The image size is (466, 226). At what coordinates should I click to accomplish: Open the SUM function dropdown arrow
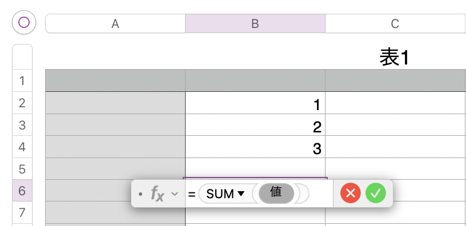click(241, 194)
